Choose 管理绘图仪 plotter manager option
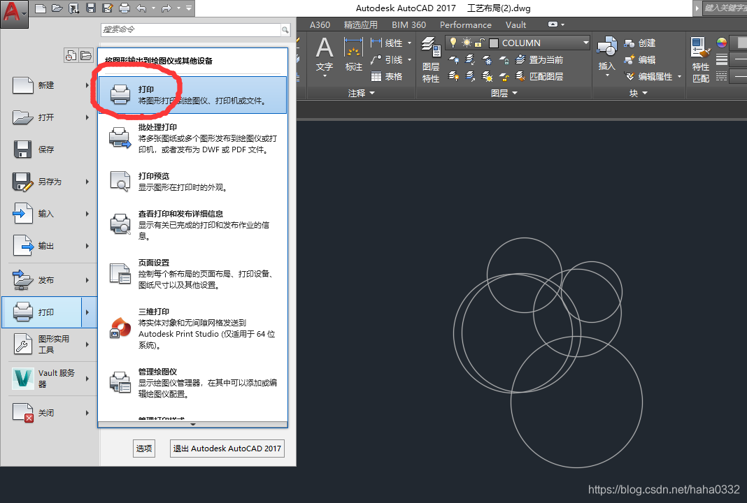The width and height of the screenshot is (747, 503). coord(192,383)
